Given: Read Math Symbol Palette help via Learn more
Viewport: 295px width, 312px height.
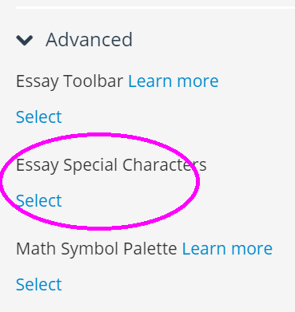Looking at the screenshot, I should click(x=227, y=248).
